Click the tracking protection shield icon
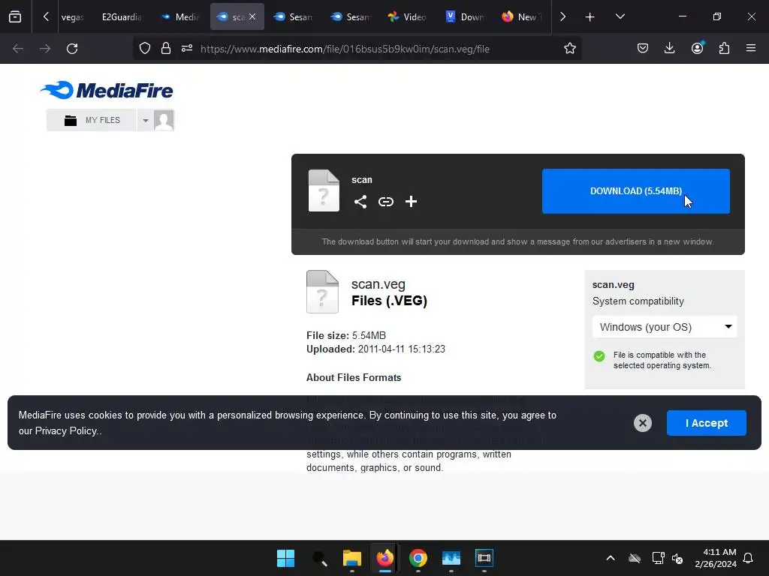Image resolution: width=769 pixels, height=576 pixels. [145, 49]
